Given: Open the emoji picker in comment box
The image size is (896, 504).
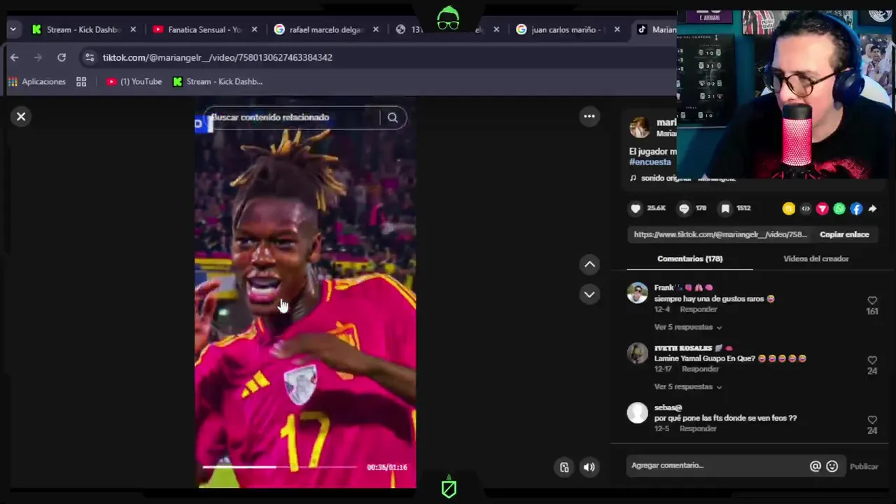Looking at the screenshot, I should coord(832,466).
